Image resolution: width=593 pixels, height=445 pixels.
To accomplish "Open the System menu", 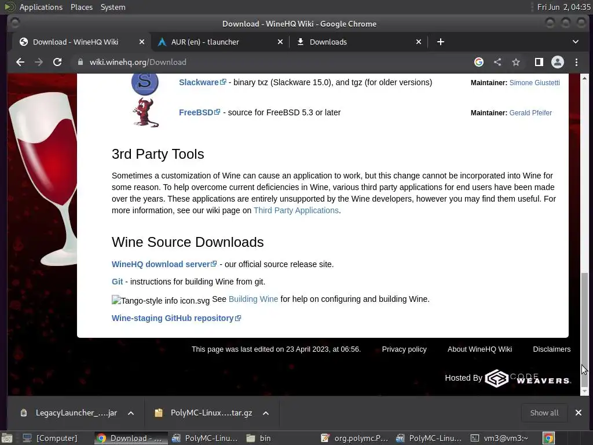I will click(113, 7).
